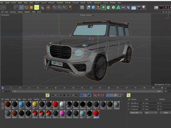
Task: Select the 'carbono' material thumbnail
Action: (76, 105)
